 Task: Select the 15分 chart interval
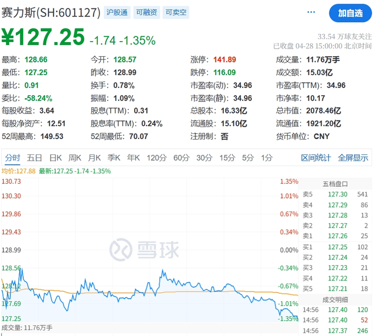[227, 158]
